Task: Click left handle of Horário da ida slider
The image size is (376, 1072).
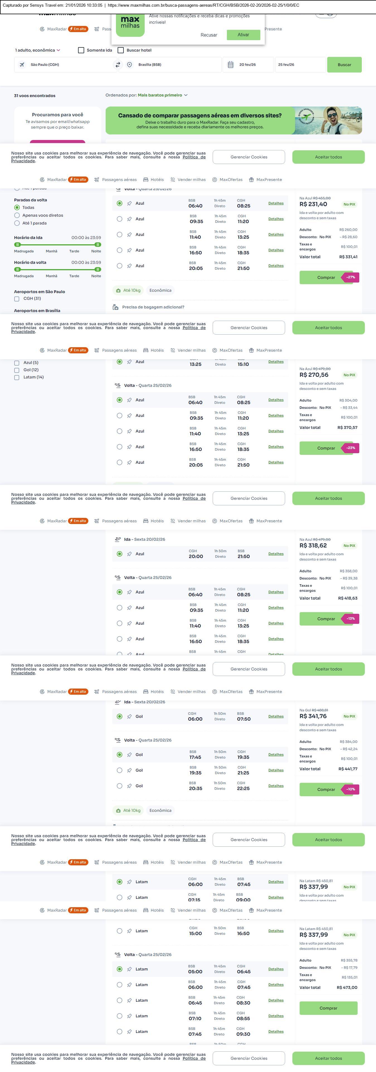Action: 18,245
